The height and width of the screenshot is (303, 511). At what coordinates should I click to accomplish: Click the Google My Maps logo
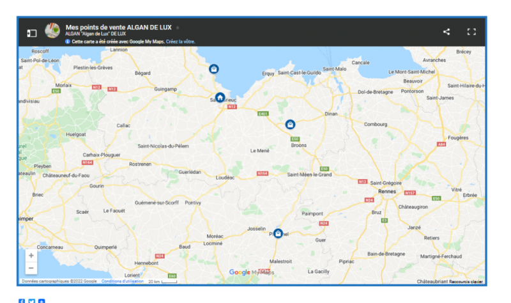pos(252,272)
